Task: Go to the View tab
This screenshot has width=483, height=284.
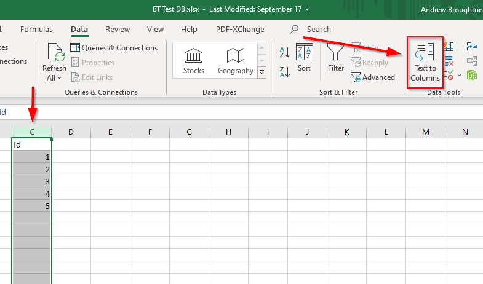Action: pos(155,30)
